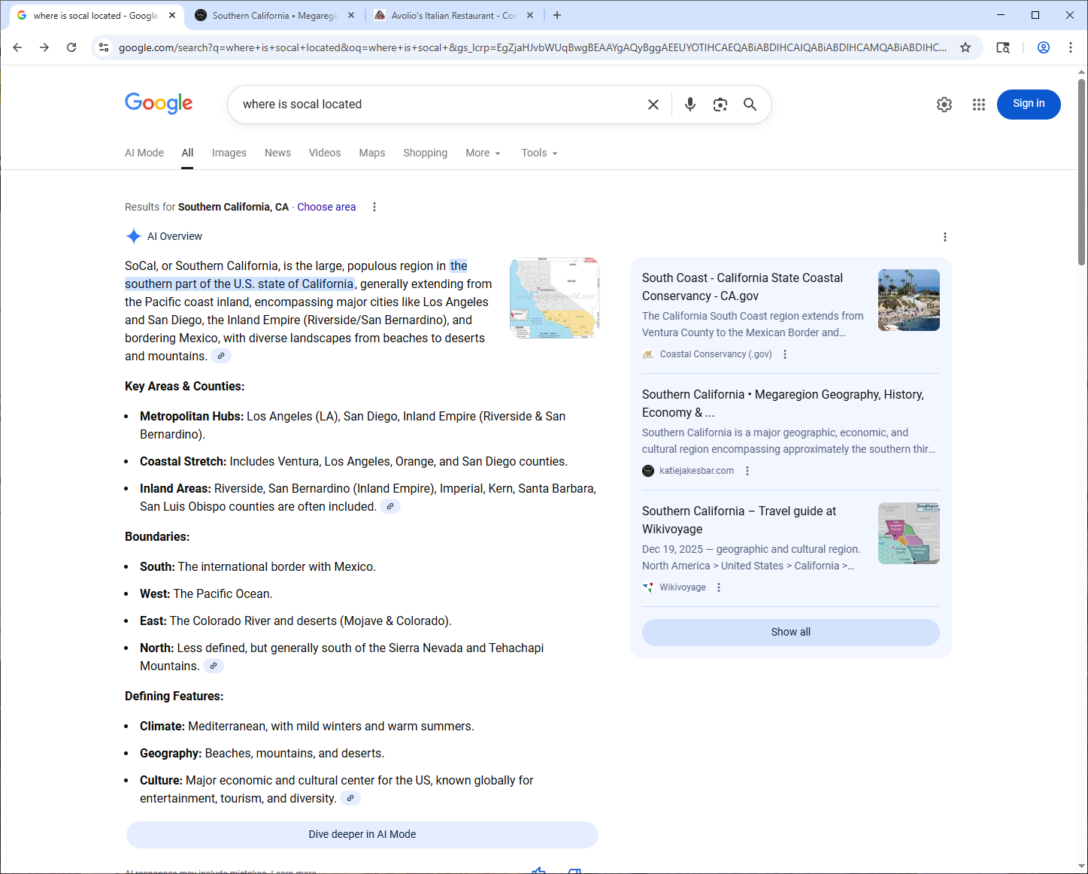This screenshot has height=874, width=1088.
Task: Click the Sign in button
Action: coord(1028,104)
